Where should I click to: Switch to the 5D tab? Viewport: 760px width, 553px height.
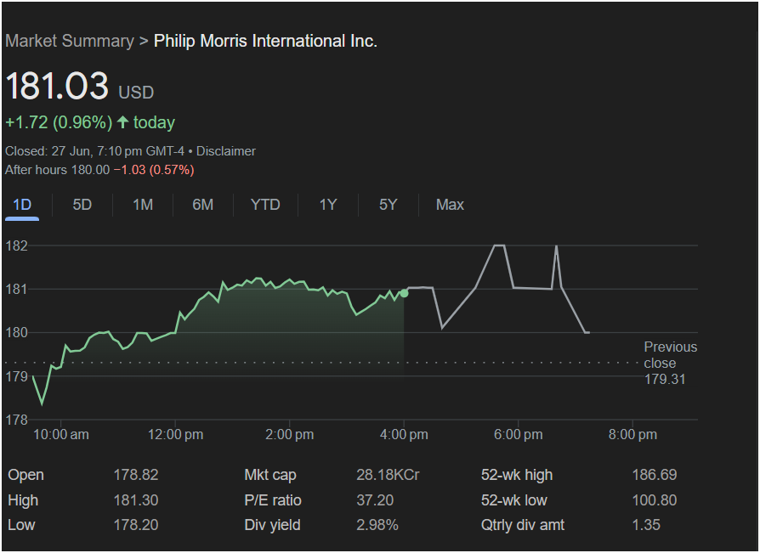[x=82, y=205]
